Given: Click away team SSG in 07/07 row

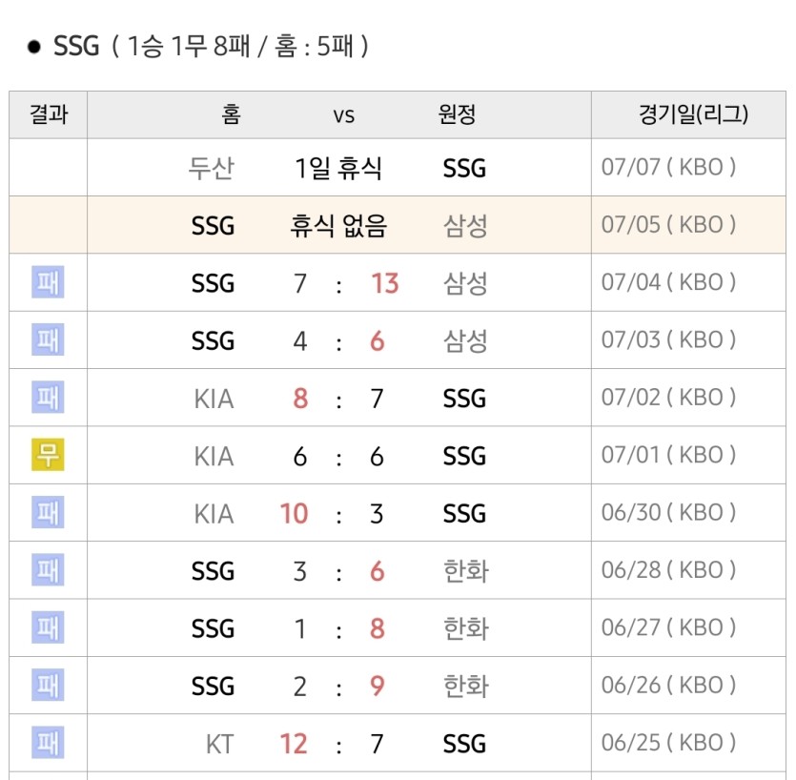Looking at the screenshot, I should pos(464,168).
